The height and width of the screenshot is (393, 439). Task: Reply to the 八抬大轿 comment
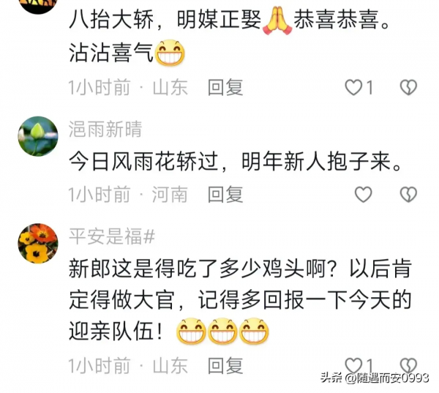225,87
